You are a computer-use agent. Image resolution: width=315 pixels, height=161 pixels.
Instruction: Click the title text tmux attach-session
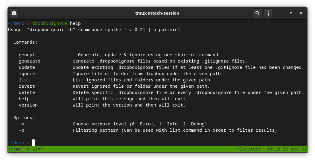157,13
